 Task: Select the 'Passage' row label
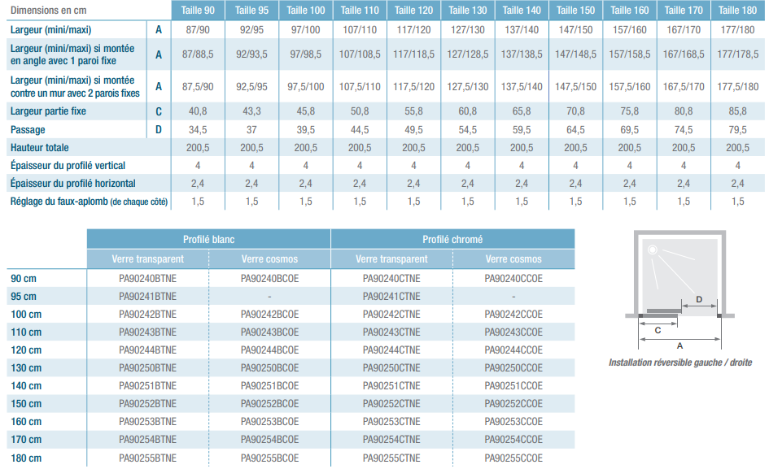click(28, 130)
